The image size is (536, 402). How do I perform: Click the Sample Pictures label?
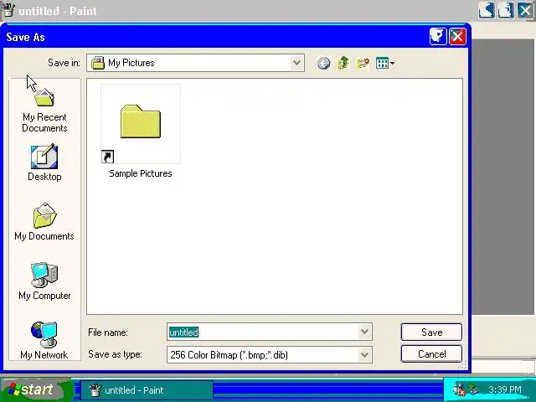click(x=141, y=173)
